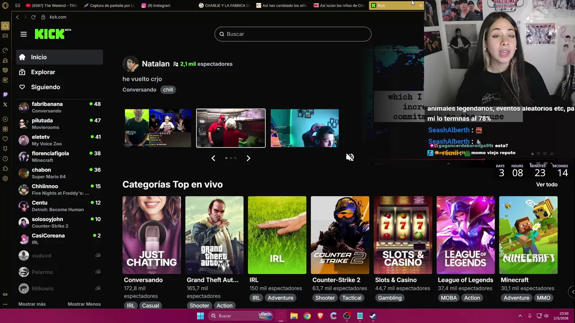
Task: Open pilutuda's channel in sidebar
Action: [x=60, y=124]
